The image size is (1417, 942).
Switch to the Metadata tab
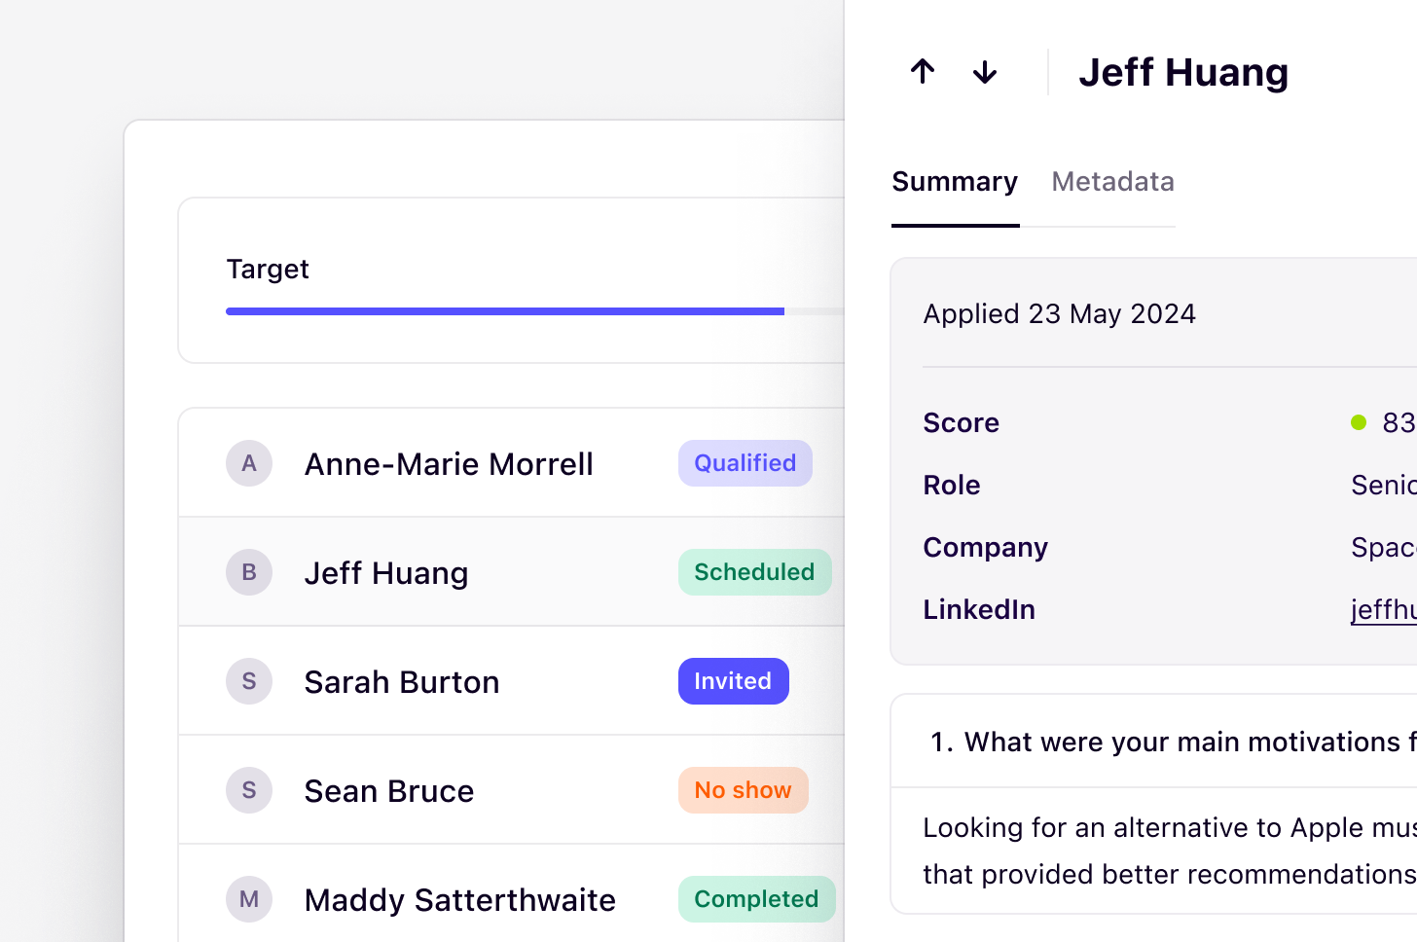pos(1112,182)
